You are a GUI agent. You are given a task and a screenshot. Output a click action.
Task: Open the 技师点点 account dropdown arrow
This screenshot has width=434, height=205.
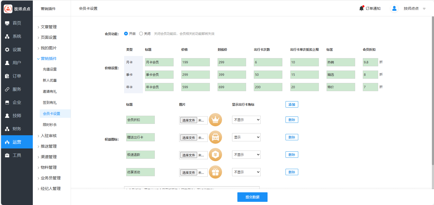[x=424, y=9]
